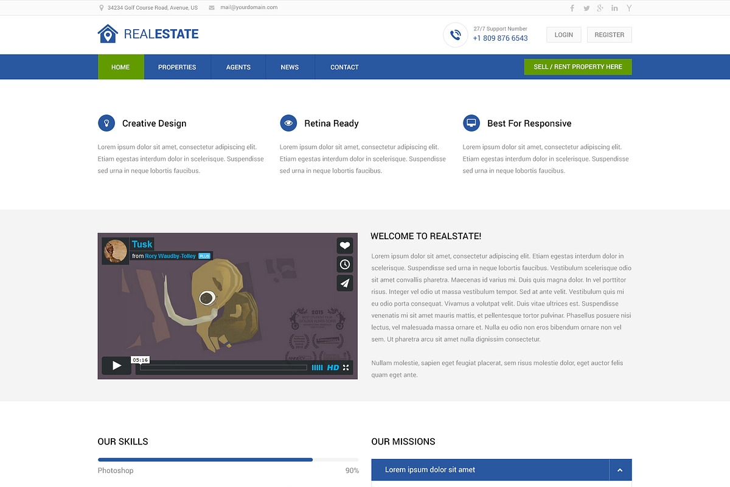Image resolution: width=730 pixels, height=487 pixels.
Task: Open the Twitter social icon
Action: (x=586, y=8)
